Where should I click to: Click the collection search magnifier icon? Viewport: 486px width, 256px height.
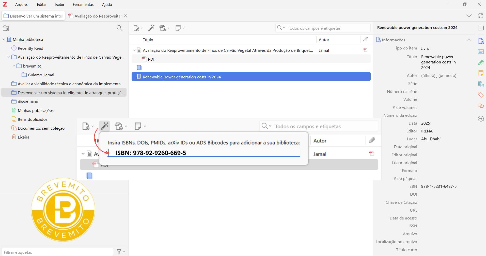(119, 28)
